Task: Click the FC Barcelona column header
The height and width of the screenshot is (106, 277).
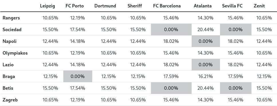Action: point(167,6)
